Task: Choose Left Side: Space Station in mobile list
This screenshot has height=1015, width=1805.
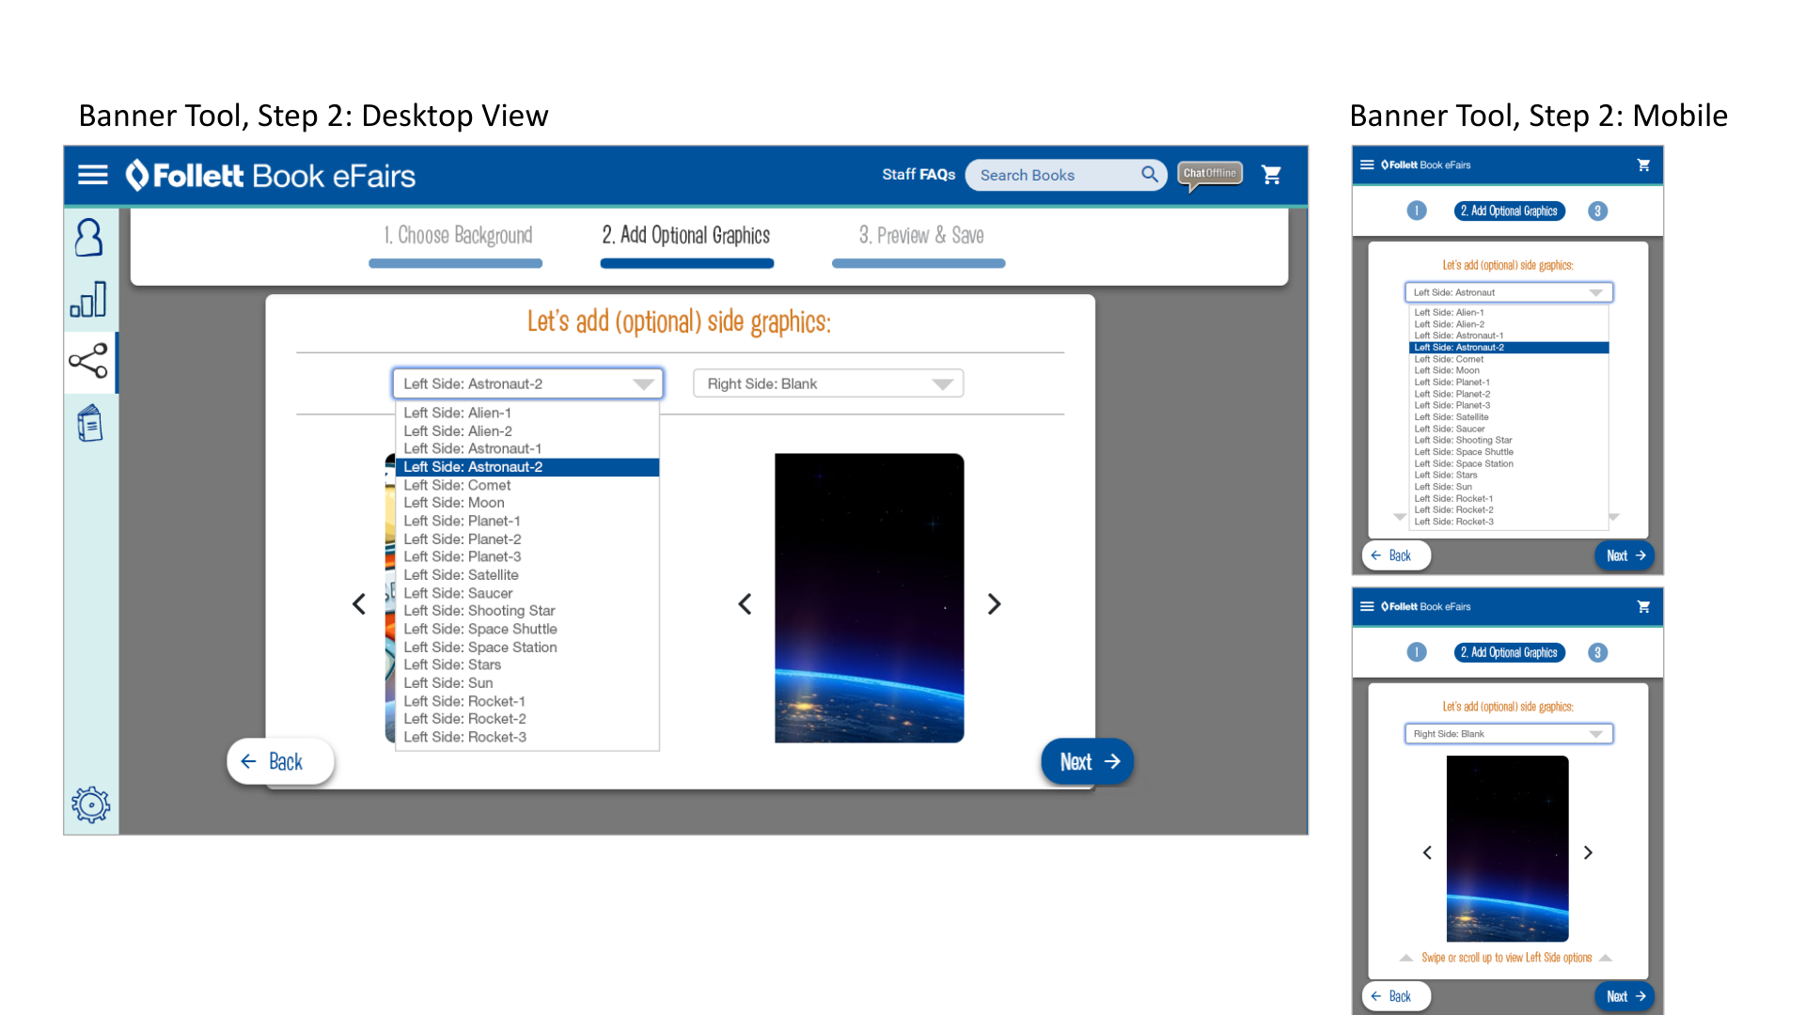Action: (1509, 463)
